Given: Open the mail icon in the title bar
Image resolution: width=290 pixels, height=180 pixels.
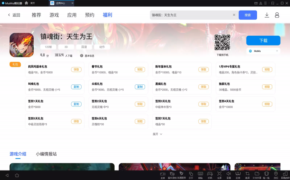Looking at the screenshot, I should (256, 3).
